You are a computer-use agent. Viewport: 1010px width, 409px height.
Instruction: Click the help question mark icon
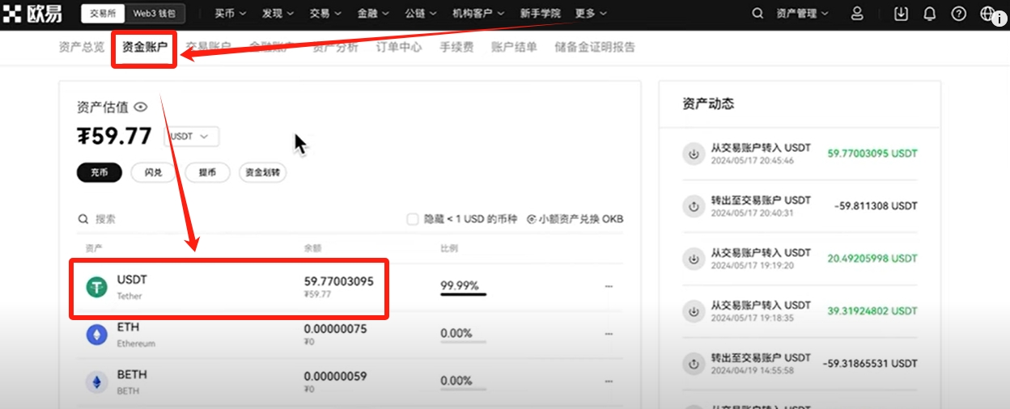tap(959, 14)
